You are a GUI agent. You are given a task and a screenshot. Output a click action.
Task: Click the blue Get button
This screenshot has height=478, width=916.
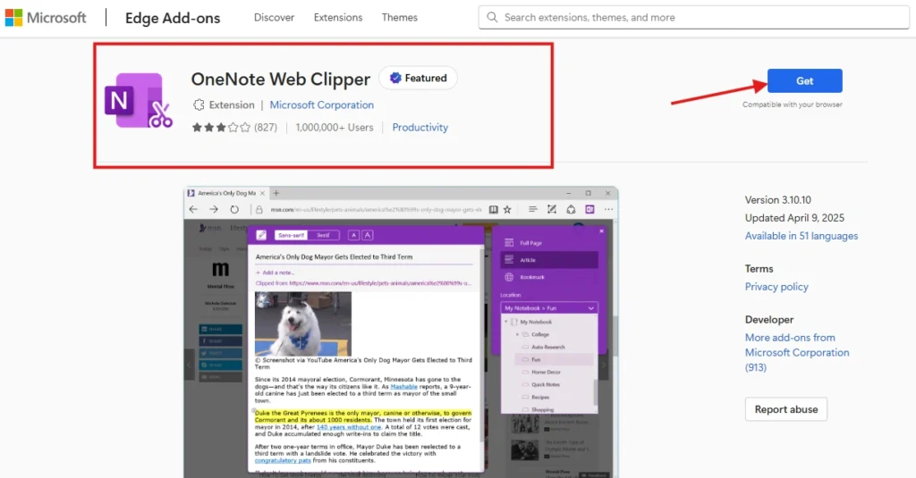804,80
